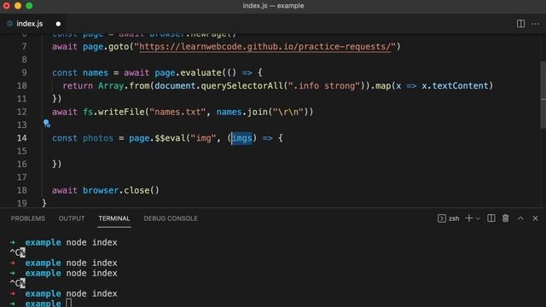Click the 'photos' variable on line 14
This screenshot has width=546, height=307.
pyautogui.click(x=98, y=138)
